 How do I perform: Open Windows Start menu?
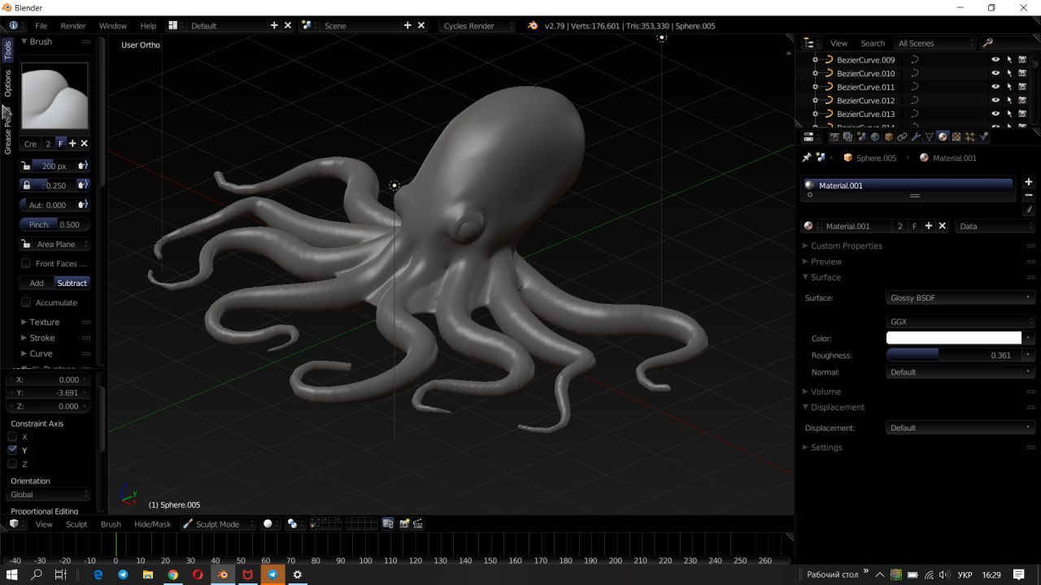click(12, 574)
